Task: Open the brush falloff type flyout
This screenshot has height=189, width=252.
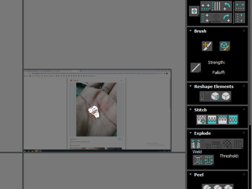Action: point(196,68)
